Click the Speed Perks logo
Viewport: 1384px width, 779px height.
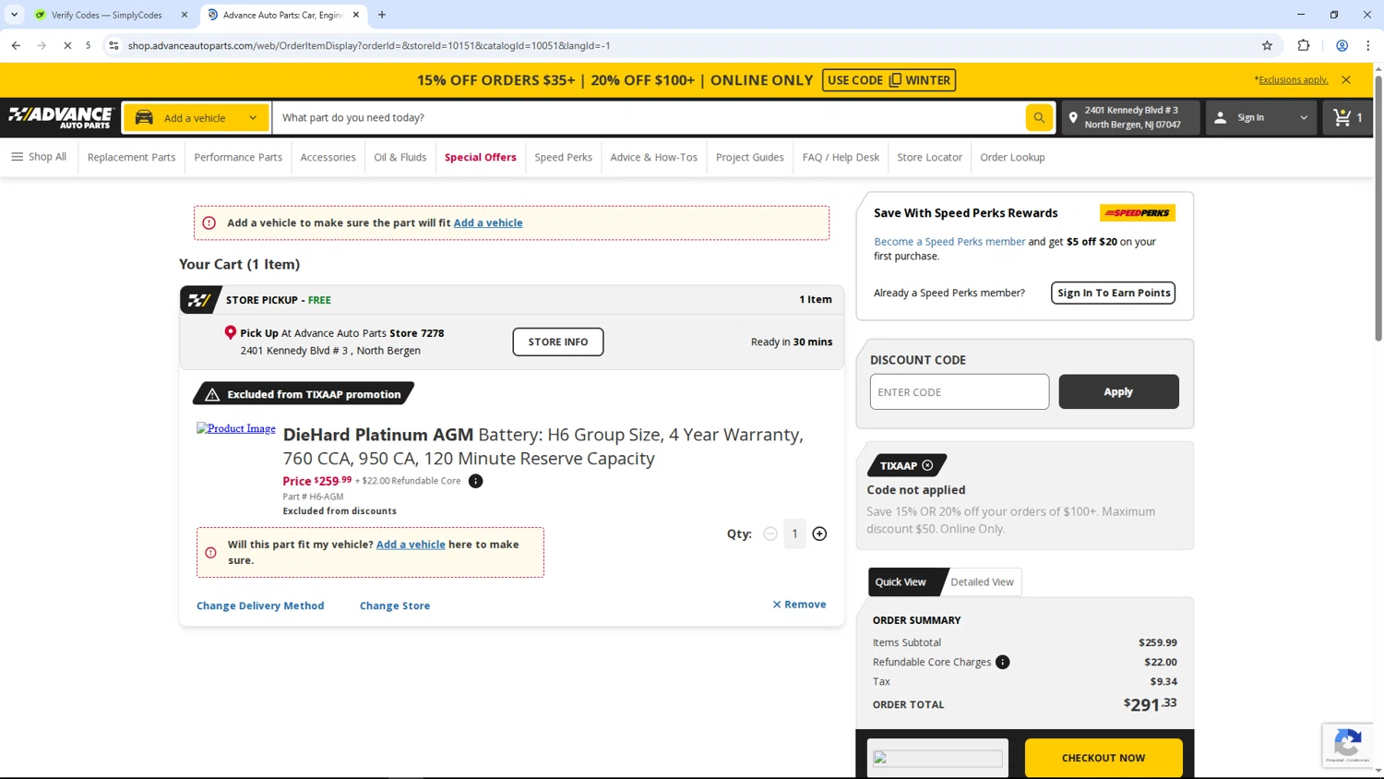tap(1137, 212)
